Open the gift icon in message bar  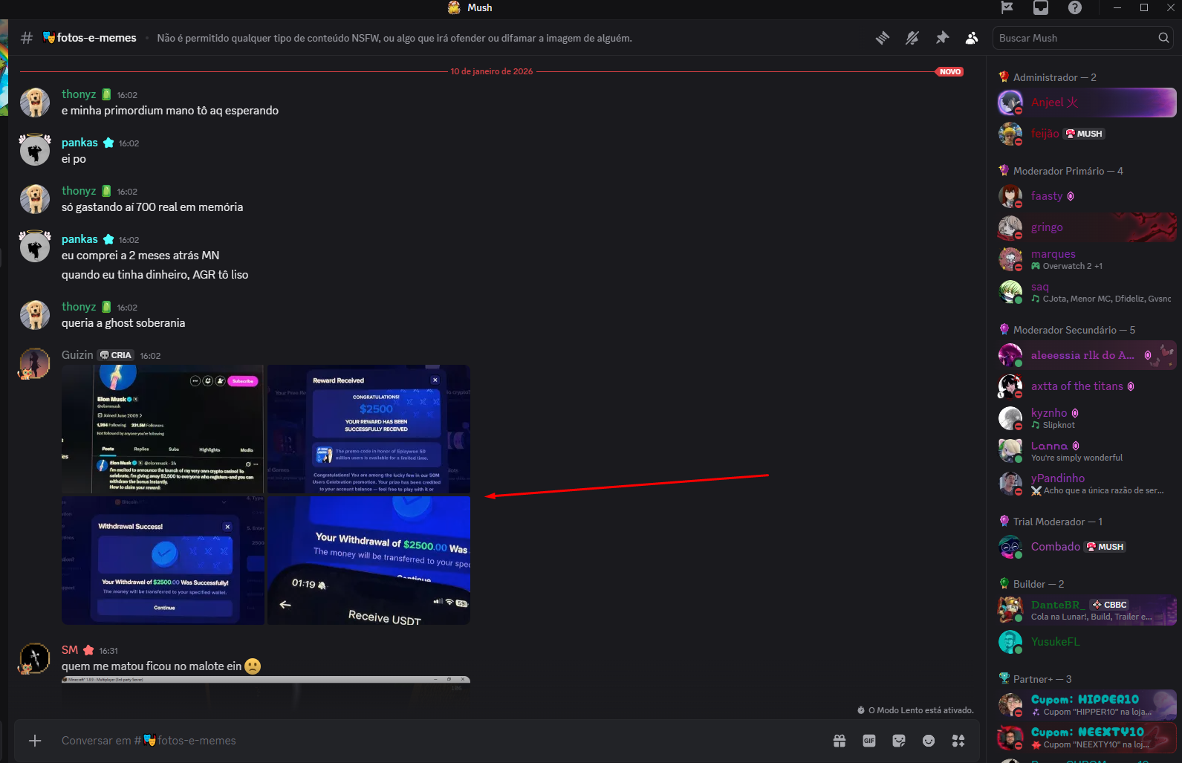pyautogui.click(x=840, y=741)
